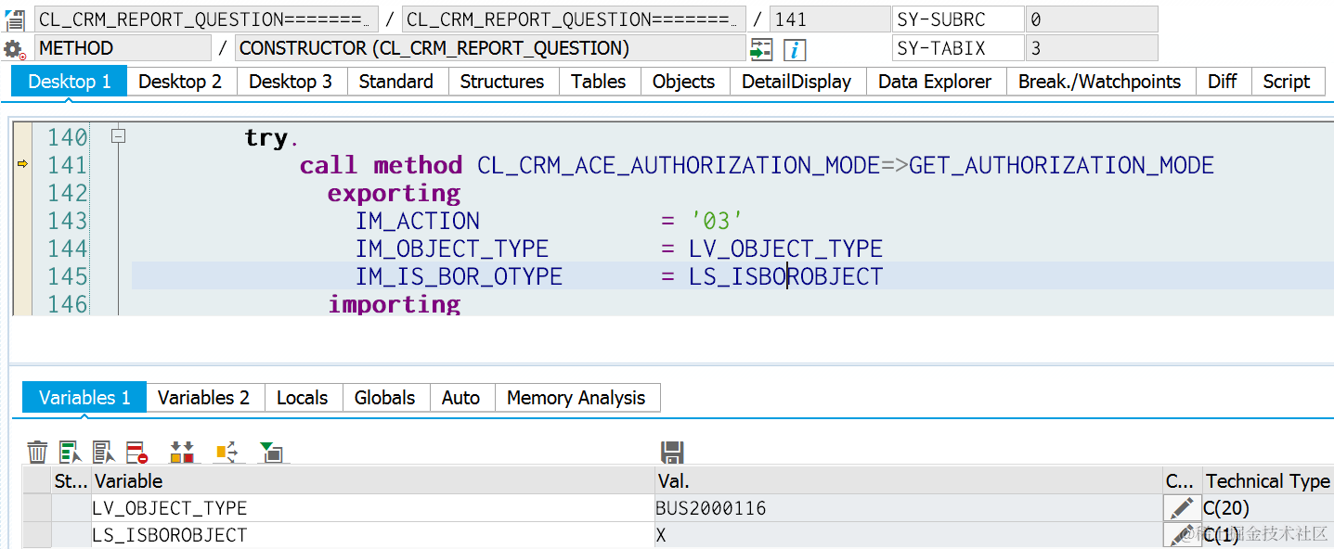Click the Technical Type column header
The image size is (1334, 549).
(1267, 480)
